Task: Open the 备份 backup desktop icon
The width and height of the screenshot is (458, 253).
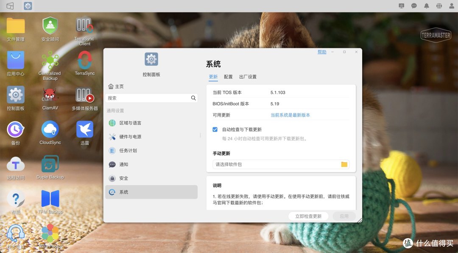Action: (16, 129)
